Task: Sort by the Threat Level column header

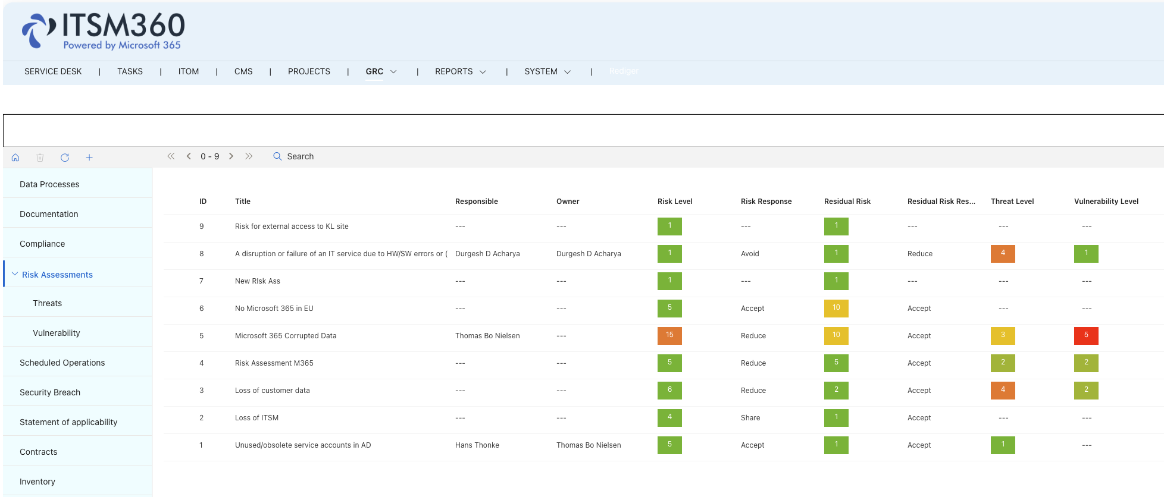Action: pyautogui.click(x=1012, y=202)
